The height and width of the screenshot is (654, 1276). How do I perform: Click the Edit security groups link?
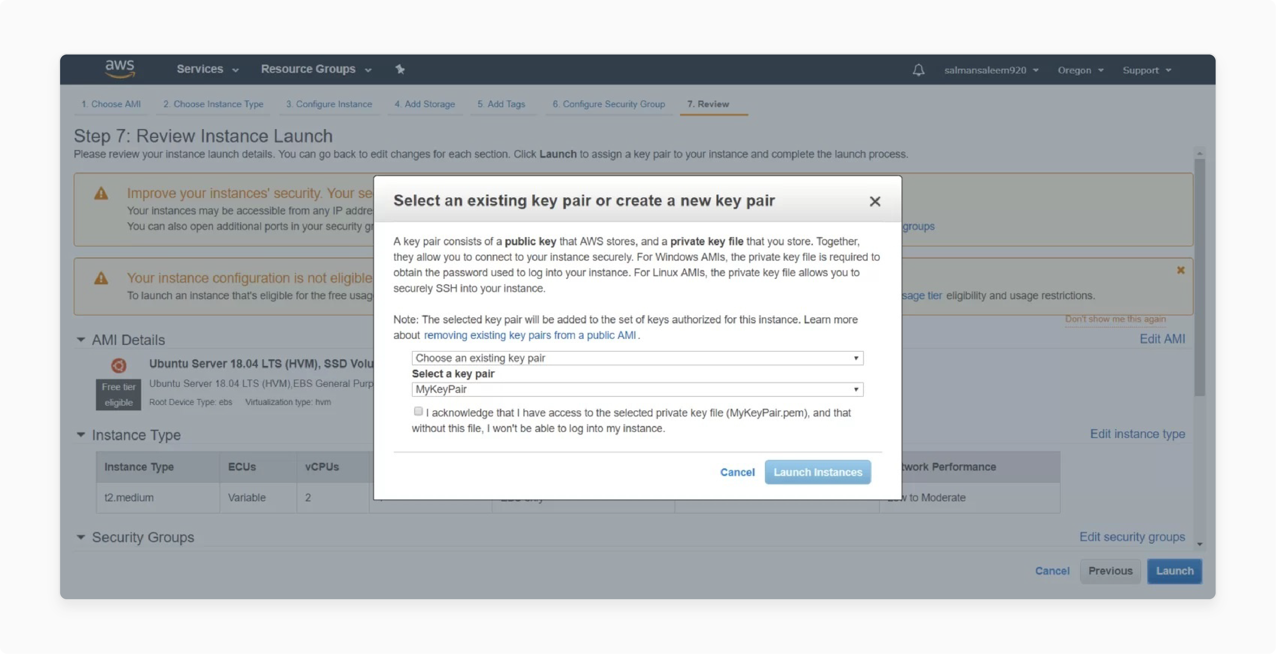(1133, 537)
